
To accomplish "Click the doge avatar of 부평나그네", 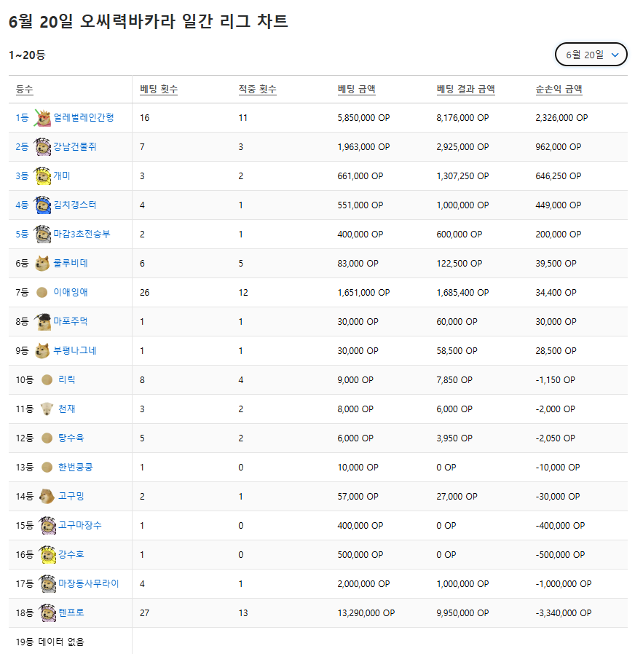I will tap(42, 351).
